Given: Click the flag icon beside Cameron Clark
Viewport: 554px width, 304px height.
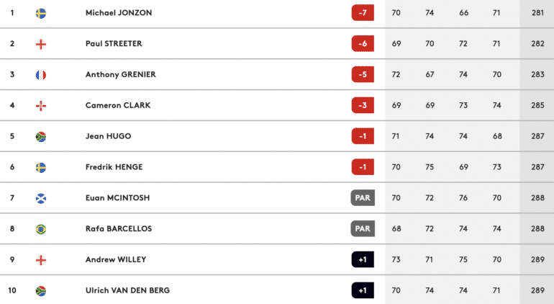Looking at the screenshot, I should [41, 106].
